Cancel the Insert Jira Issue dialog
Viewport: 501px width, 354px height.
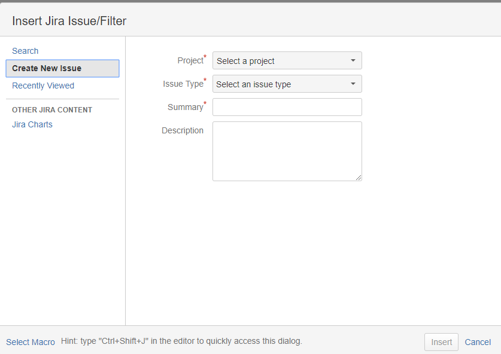478,342
